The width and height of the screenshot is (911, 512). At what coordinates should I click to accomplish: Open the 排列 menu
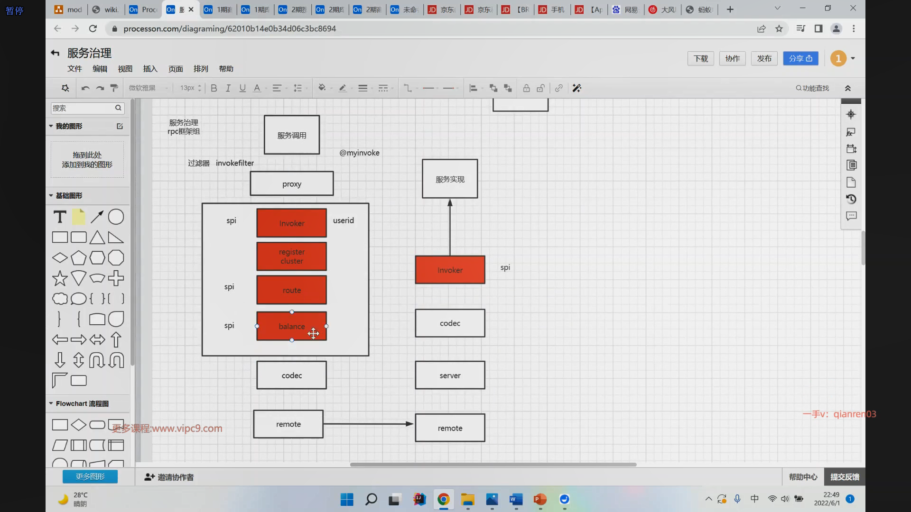click(201, 69)
